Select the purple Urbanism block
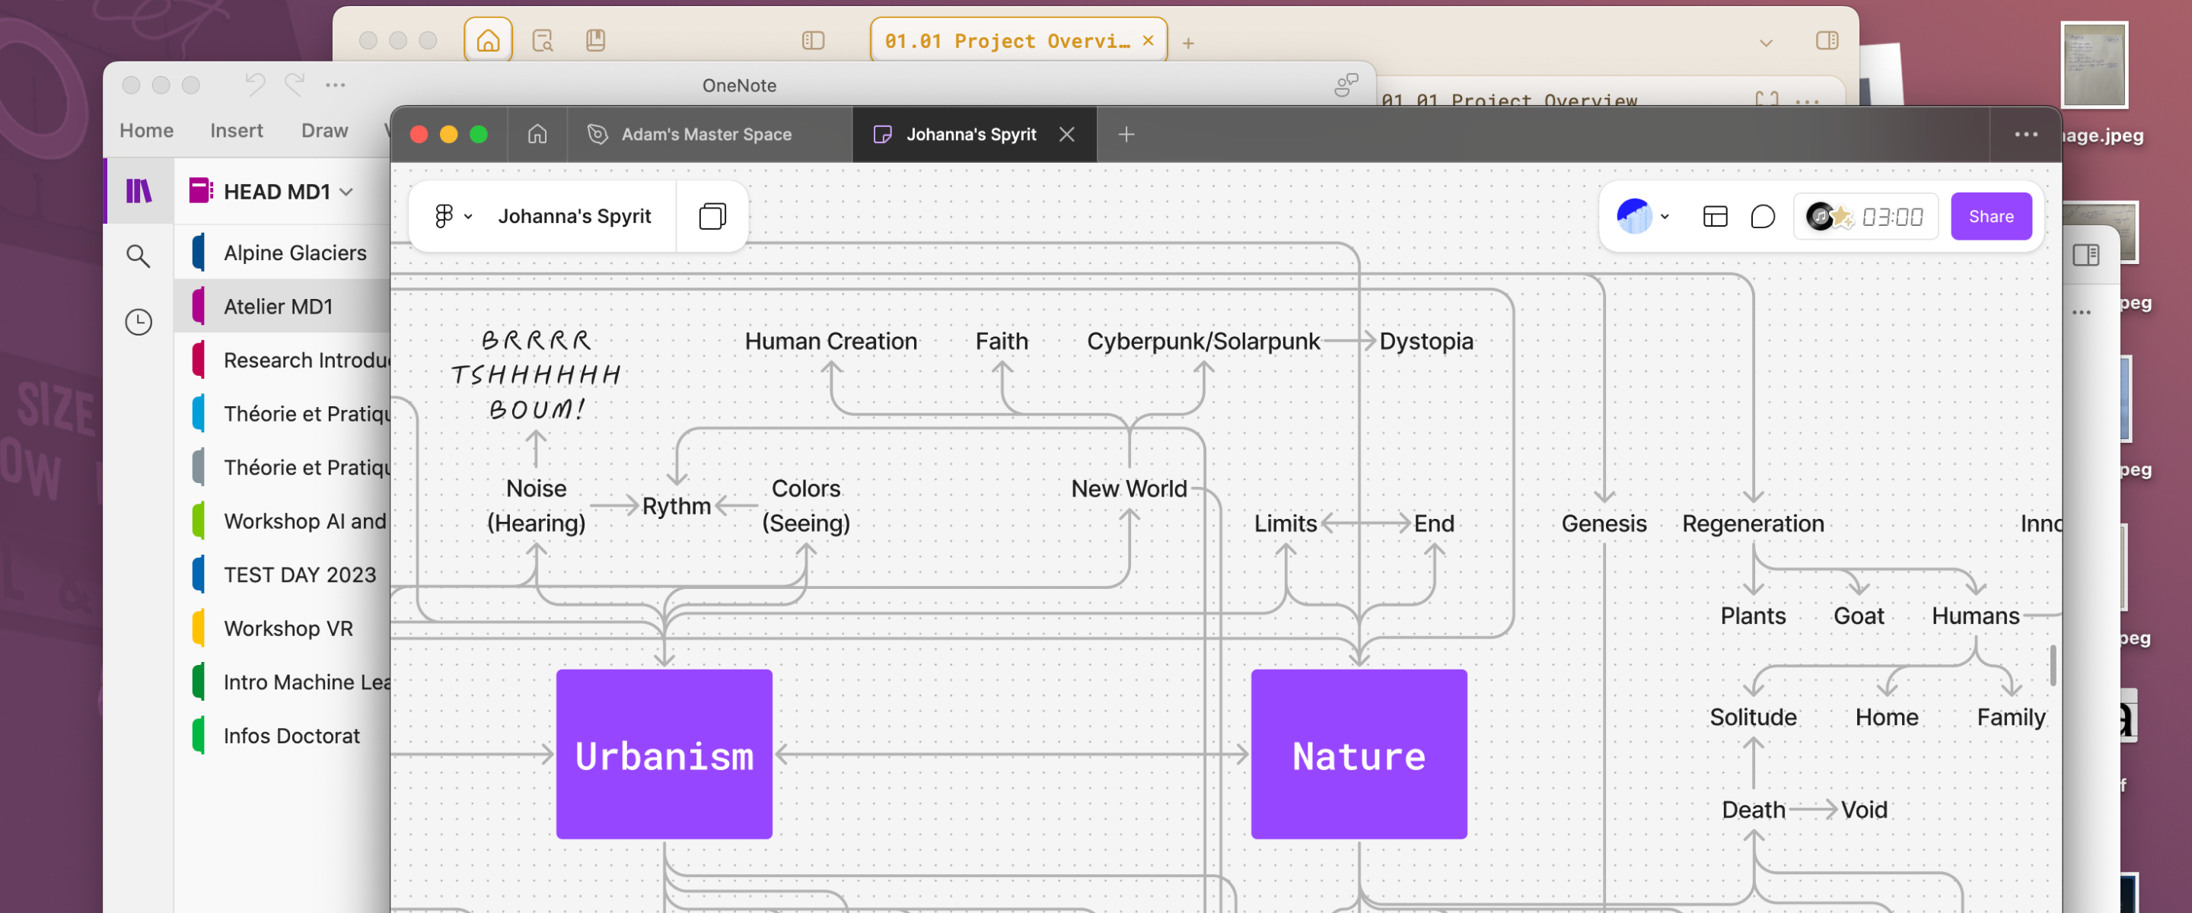This screenshot has height=913, width=2192. (x=664, y=753)
